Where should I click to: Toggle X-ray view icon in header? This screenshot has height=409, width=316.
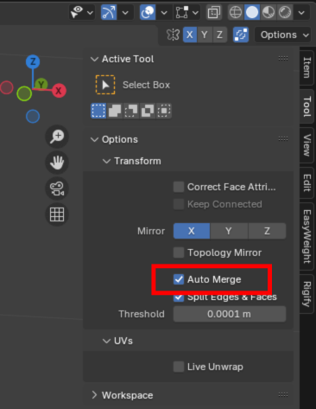pos(214,12)
